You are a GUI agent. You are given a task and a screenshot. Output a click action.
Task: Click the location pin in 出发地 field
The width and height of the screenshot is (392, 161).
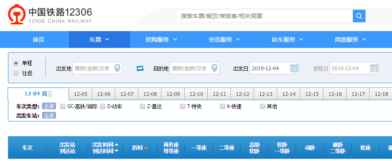tap(117, 68)
